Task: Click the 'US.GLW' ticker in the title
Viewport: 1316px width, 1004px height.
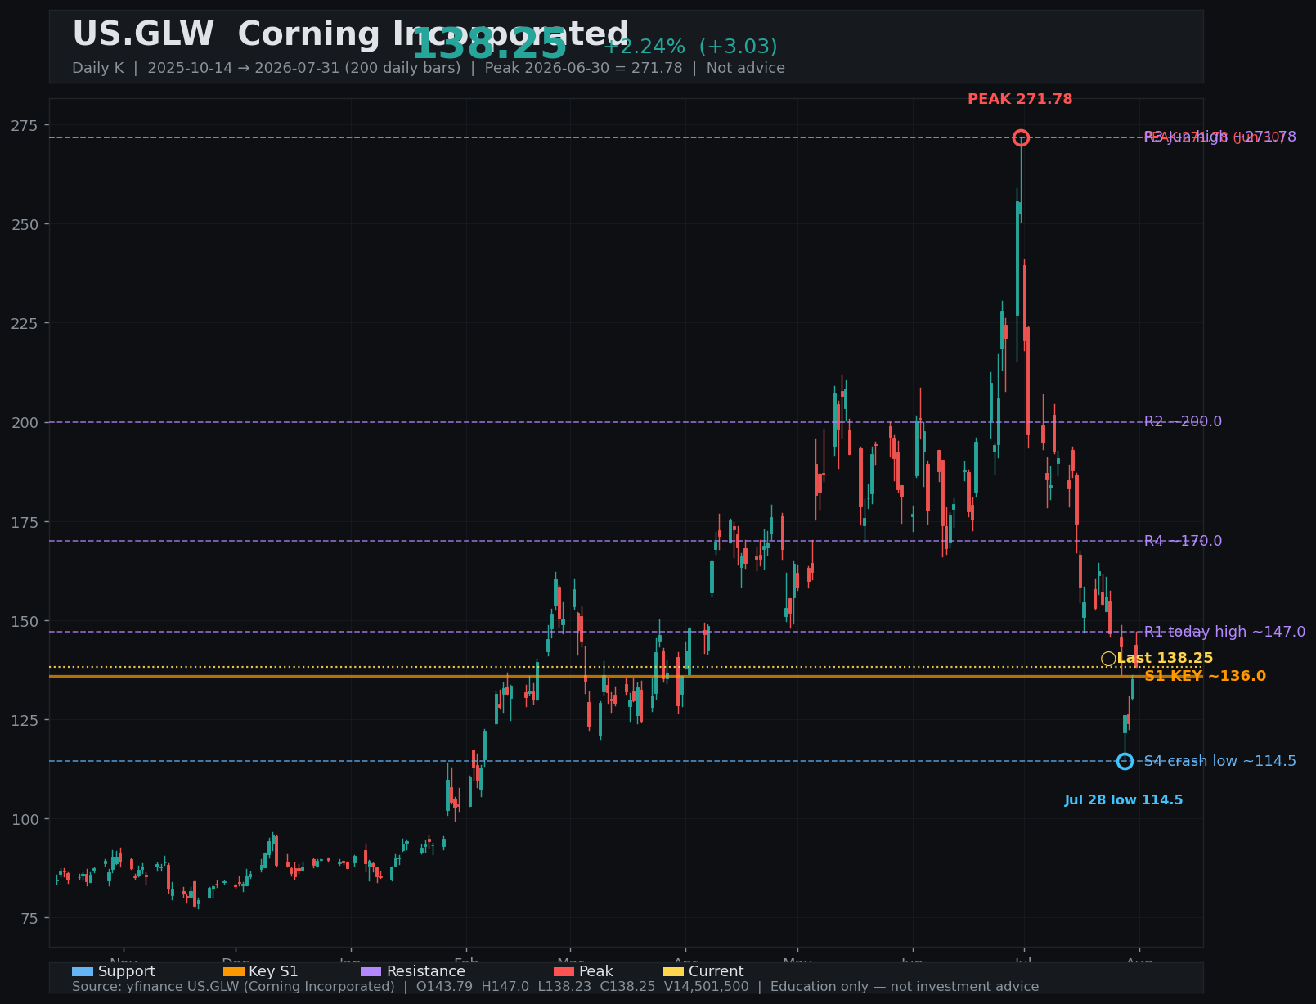Action: click(x=143, y=35)
